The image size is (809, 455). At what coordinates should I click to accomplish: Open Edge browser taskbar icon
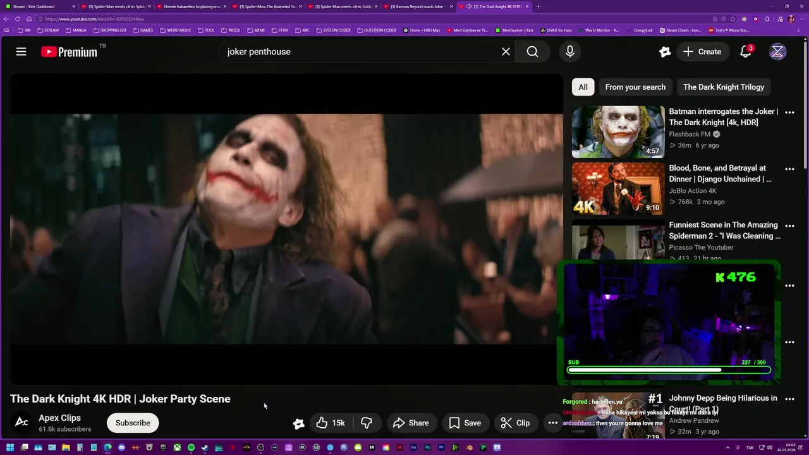click(107, 447)
